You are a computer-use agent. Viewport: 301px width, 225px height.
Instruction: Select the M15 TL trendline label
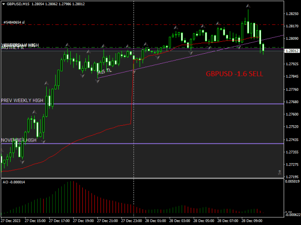click(x=105, y=71)
